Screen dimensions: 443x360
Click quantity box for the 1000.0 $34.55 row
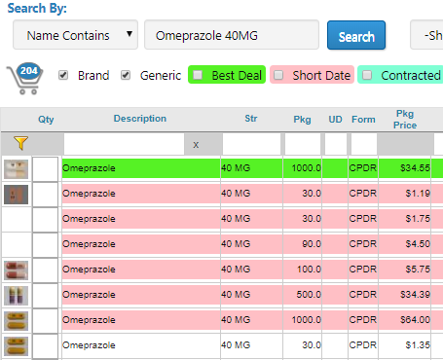click(46, 169)
